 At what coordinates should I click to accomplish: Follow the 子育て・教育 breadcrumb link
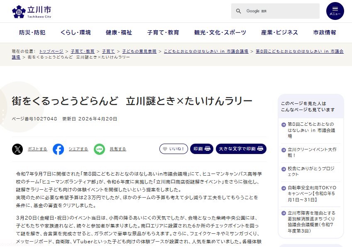coord(82,51)
